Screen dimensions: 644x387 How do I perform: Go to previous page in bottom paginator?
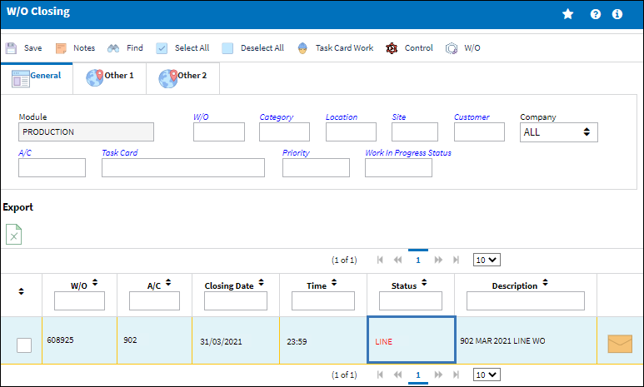397,375
